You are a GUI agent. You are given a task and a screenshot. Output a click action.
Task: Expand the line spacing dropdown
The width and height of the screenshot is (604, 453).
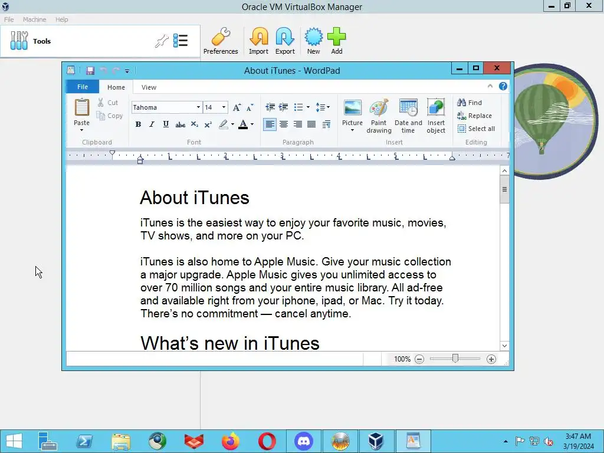[323, 107]
